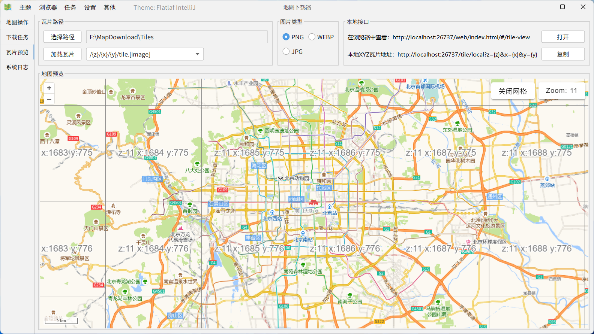
Task: Click the 北京站 railway station icon
Action: click(330, 207)
